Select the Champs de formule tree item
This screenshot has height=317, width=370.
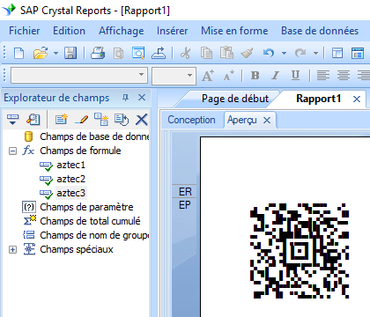pos(80,151)
